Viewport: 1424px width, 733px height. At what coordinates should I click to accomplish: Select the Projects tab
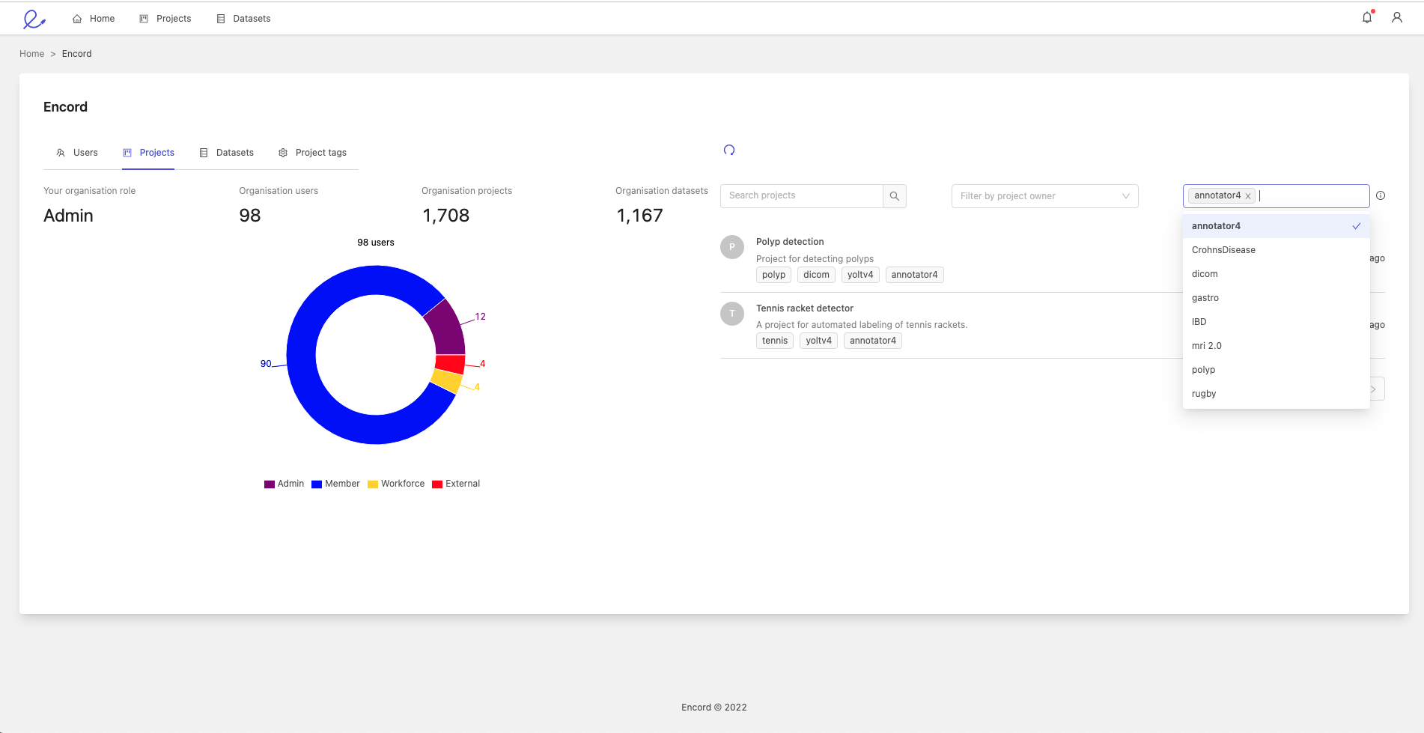(x=148, y=153)
